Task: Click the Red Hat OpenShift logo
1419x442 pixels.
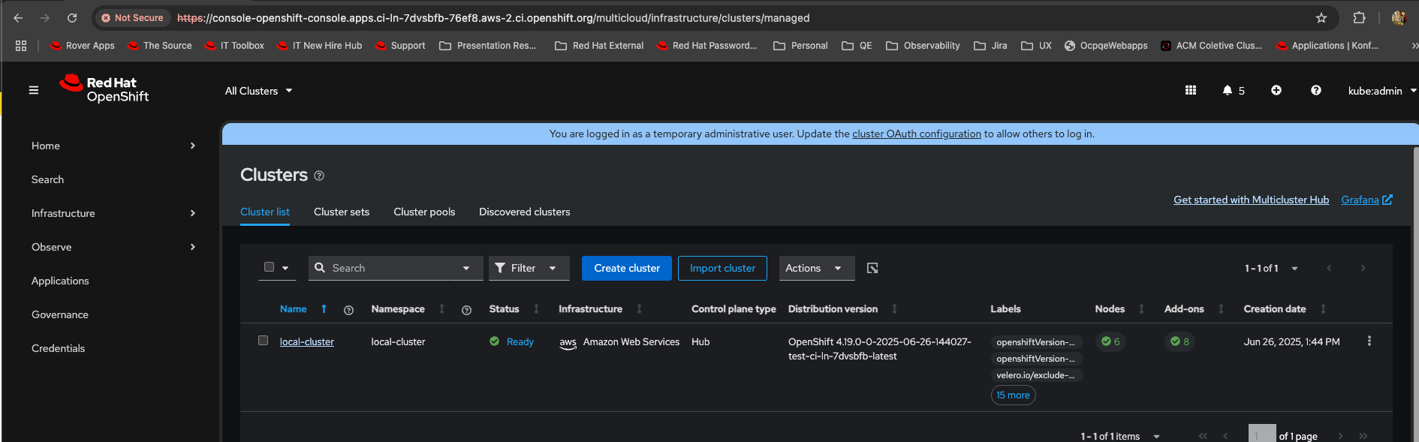Action: click(x=104, y=89)
